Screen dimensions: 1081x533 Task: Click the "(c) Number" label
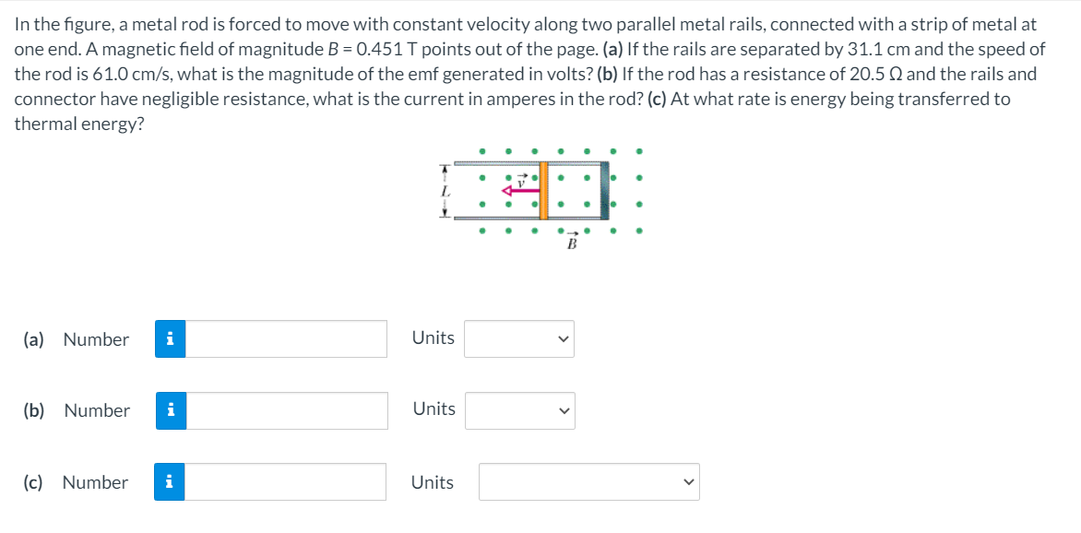76,482
